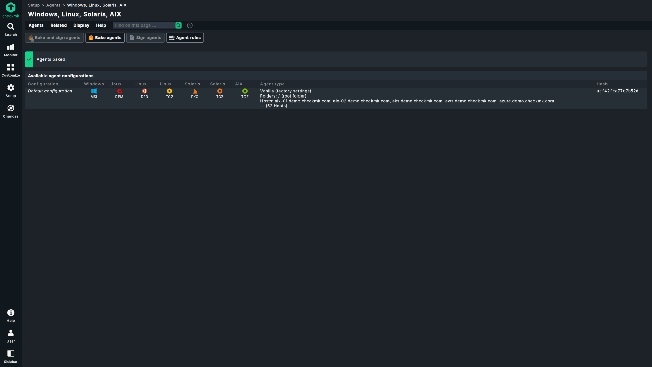Image resolution: width=652 pixels, height=367 pixels.
Task: Open the Display dropdown menu
Action: [81, 25]
